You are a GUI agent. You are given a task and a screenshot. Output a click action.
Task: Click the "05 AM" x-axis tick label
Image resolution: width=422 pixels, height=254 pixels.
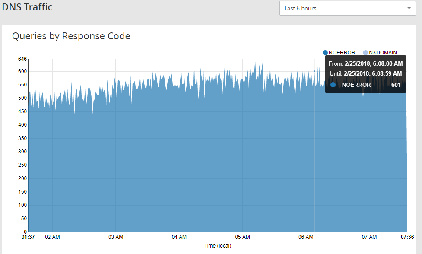pos(242,237)
